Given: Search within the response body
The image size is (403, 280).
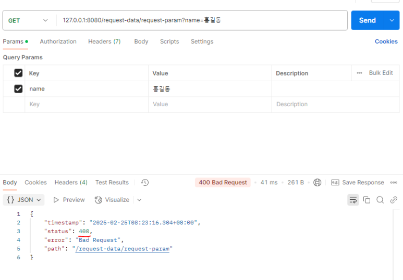Looking at the screenshot, I should click(380, 200).
